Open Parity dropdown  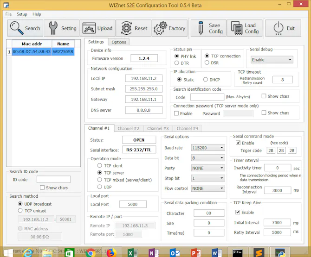[x=208, y=168]
